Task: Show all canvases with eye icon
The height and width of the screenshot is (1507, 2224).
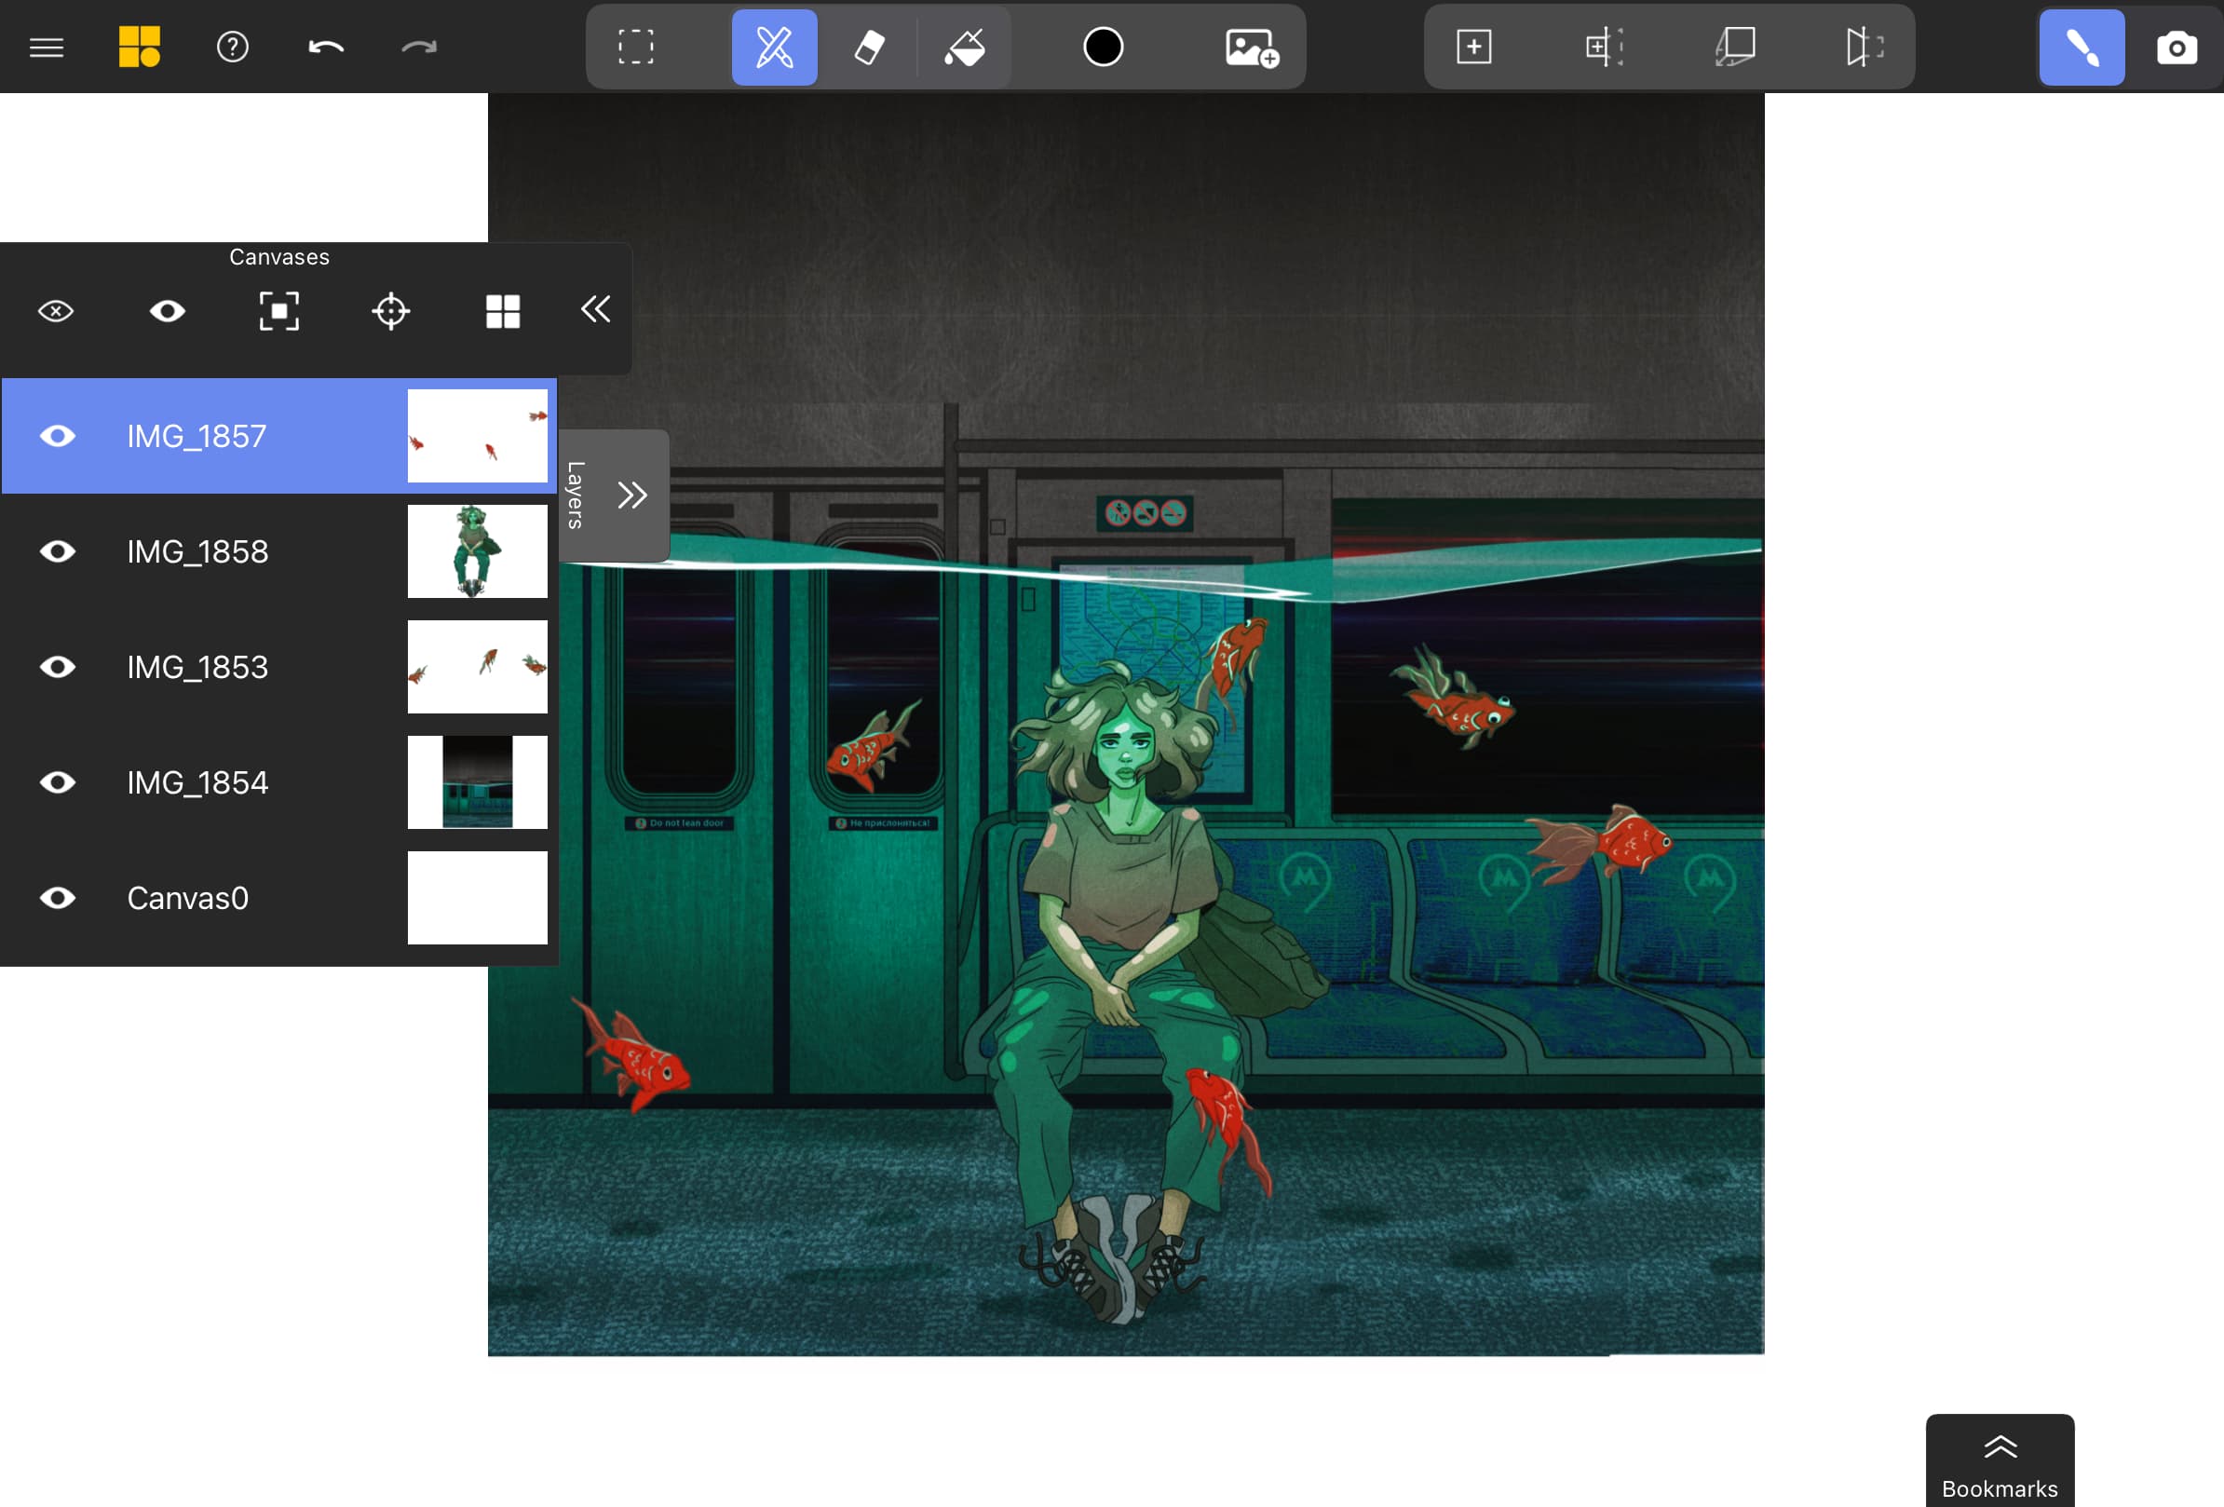Action: [x=168, y=311]
